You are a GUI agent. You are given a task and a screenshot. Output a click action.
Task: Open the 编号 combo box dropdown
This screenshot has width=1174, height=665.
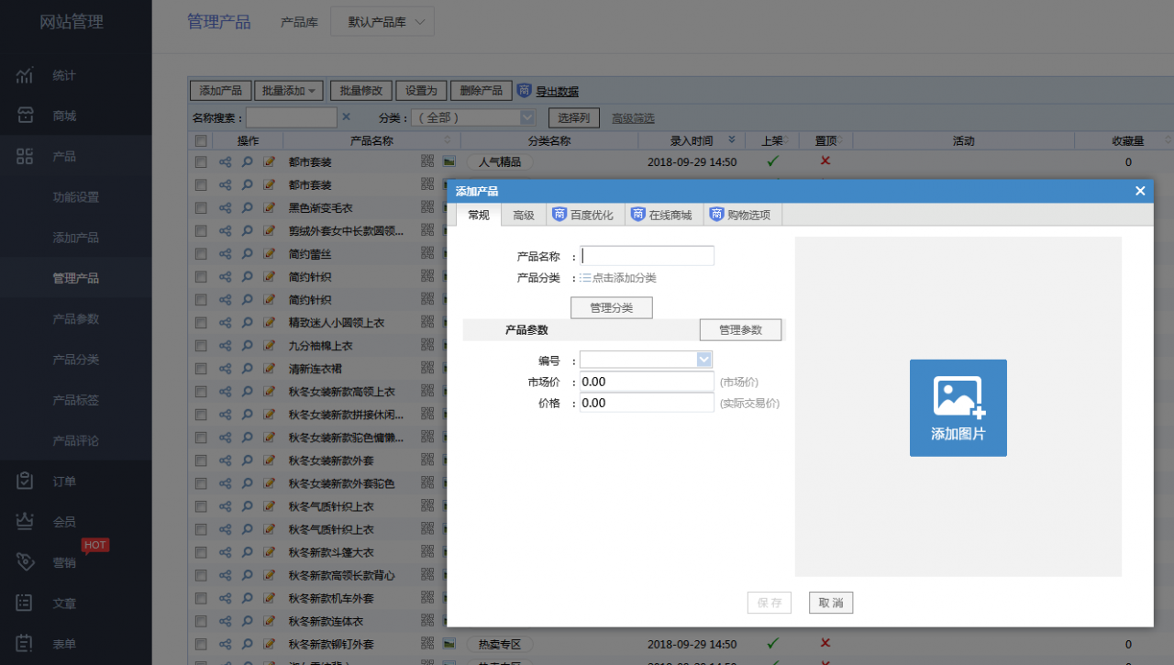(704, 360)
